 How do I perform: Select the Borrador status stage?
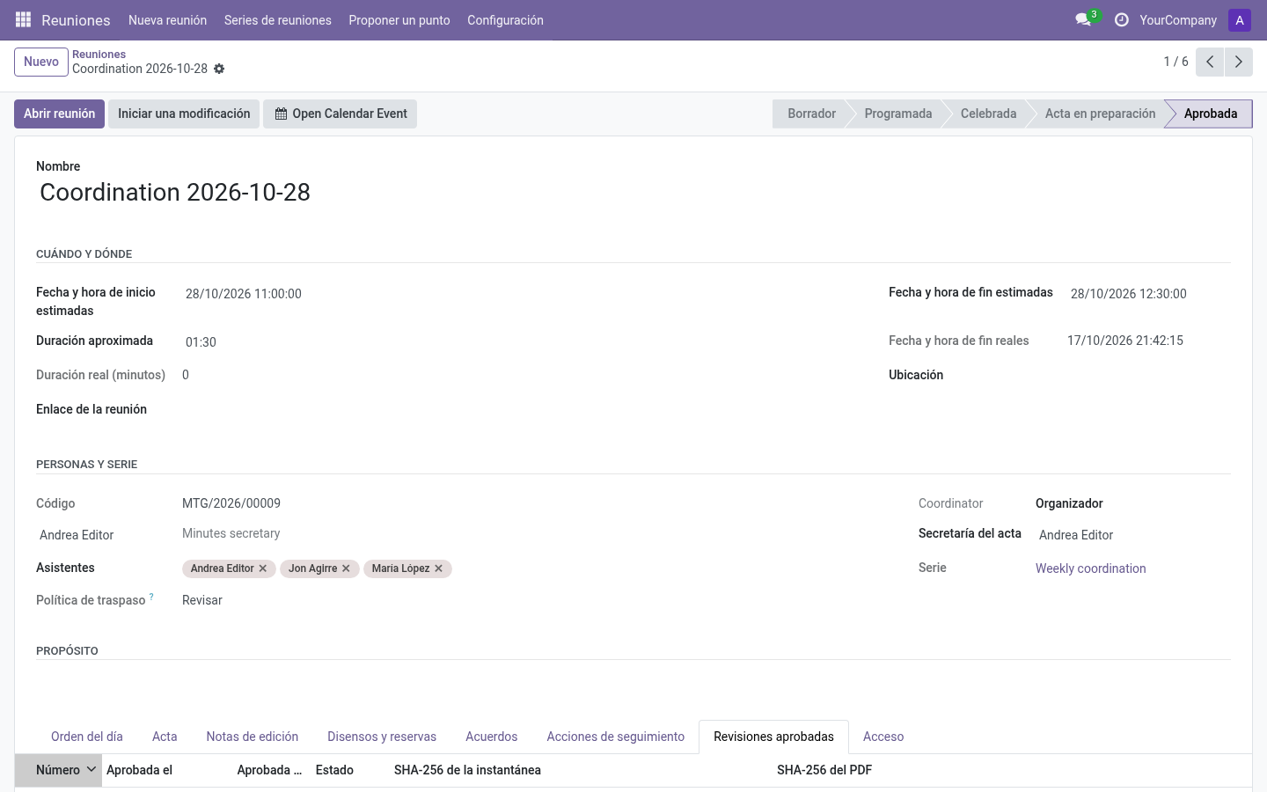pos(811,114)
